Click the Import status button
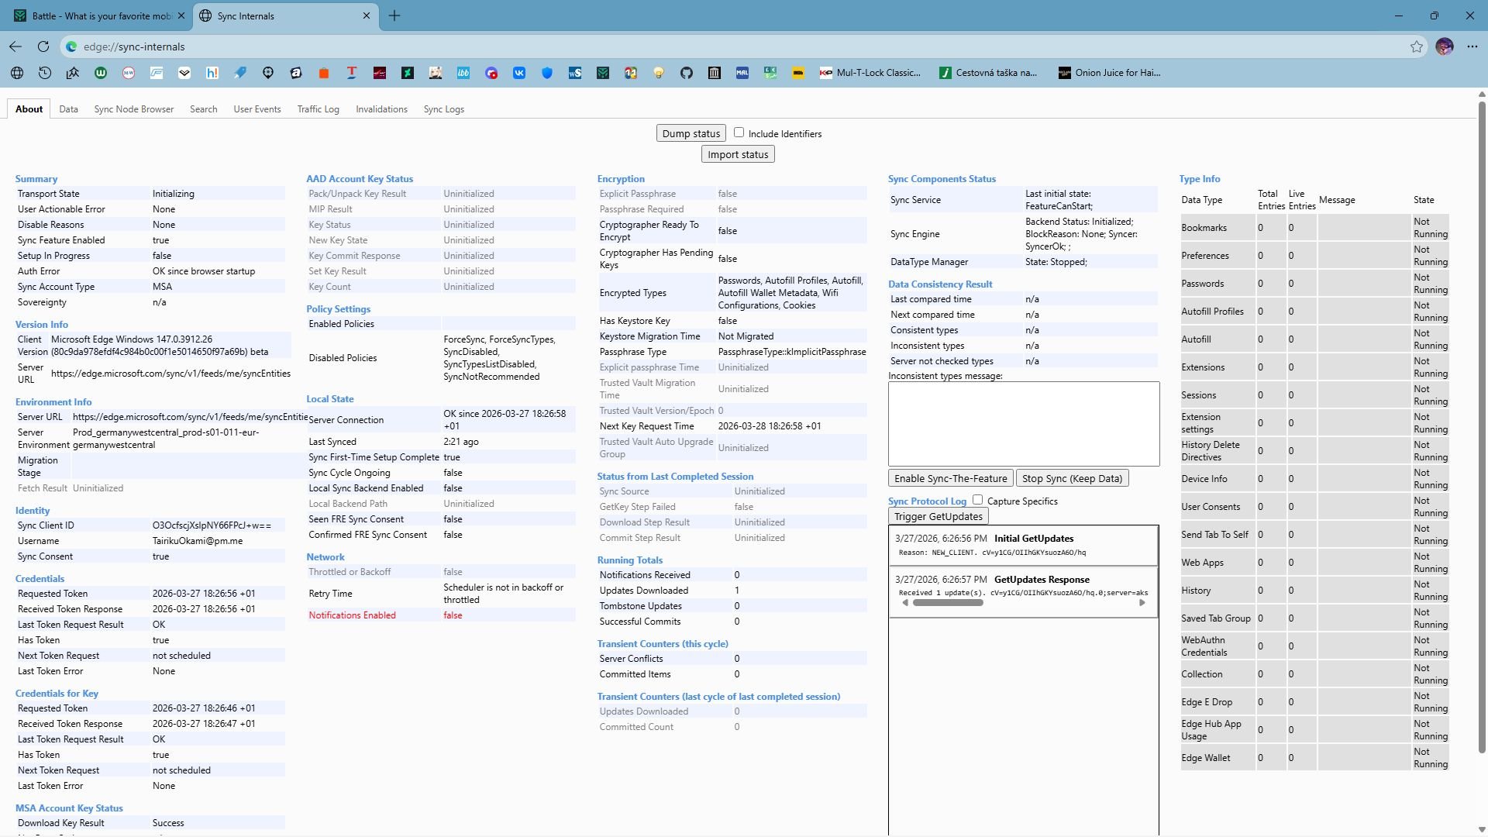 click(738, 154)
